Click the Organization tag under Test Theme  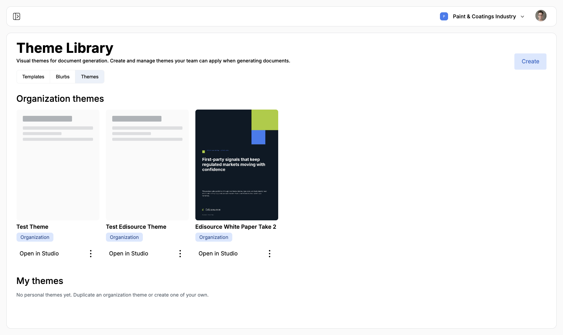pos(35,237)
